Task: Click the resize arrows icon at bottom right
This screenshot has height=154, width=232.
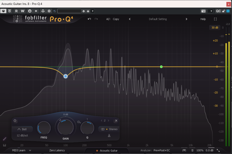Action: pos(218,151)
